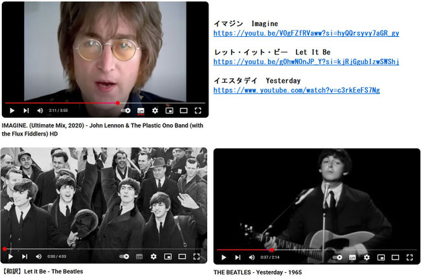Viewport: 421px width, 280px height.
Task: Play the Let it Be video
Action: pyautogui.click(x=11, y=257)
